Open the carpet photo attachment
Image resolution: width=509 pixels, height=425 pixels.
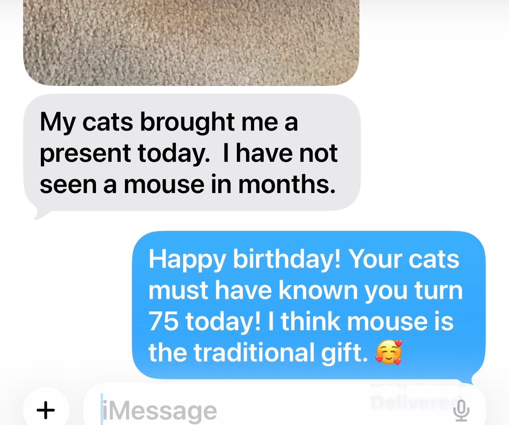point(191,42)
